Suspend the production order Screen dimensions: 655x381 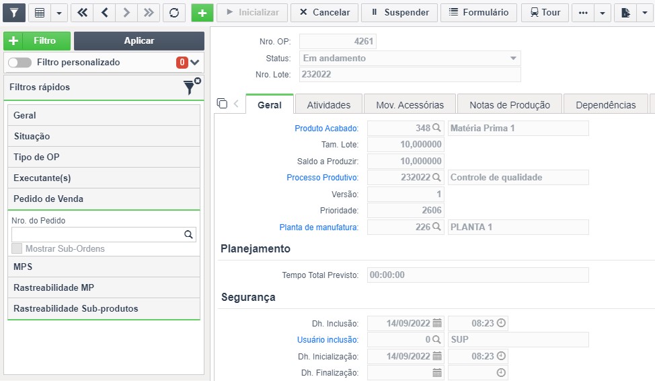399,13
